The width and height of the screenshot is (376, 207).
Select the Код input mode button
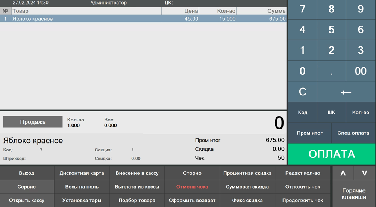pos(302,112)
